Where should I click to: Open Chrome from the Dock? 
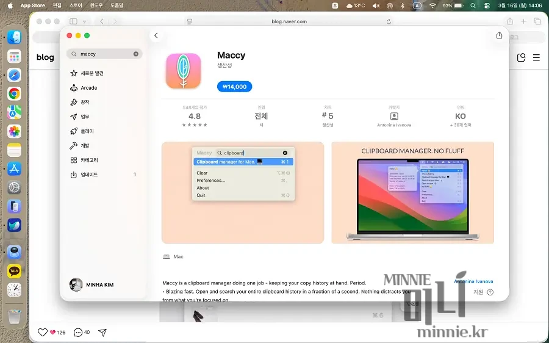click(15, 93)
